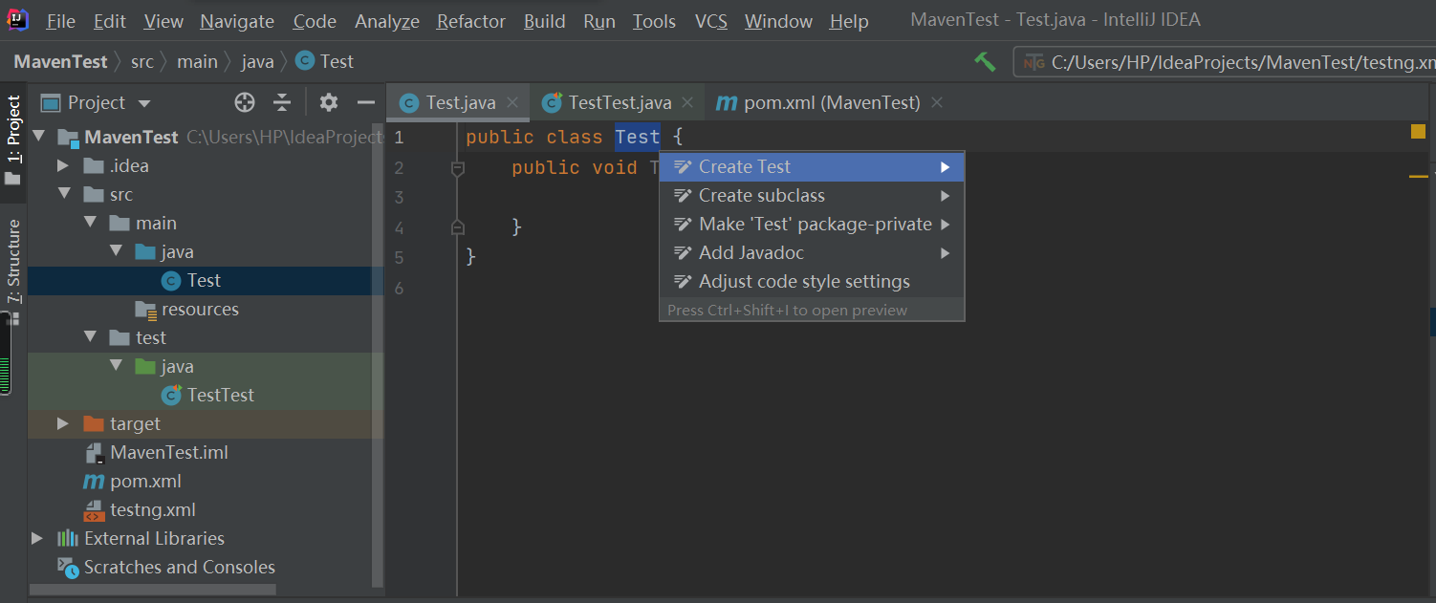Open the Run menu
Screen dimensions: 1436x603
pos(599,21)
